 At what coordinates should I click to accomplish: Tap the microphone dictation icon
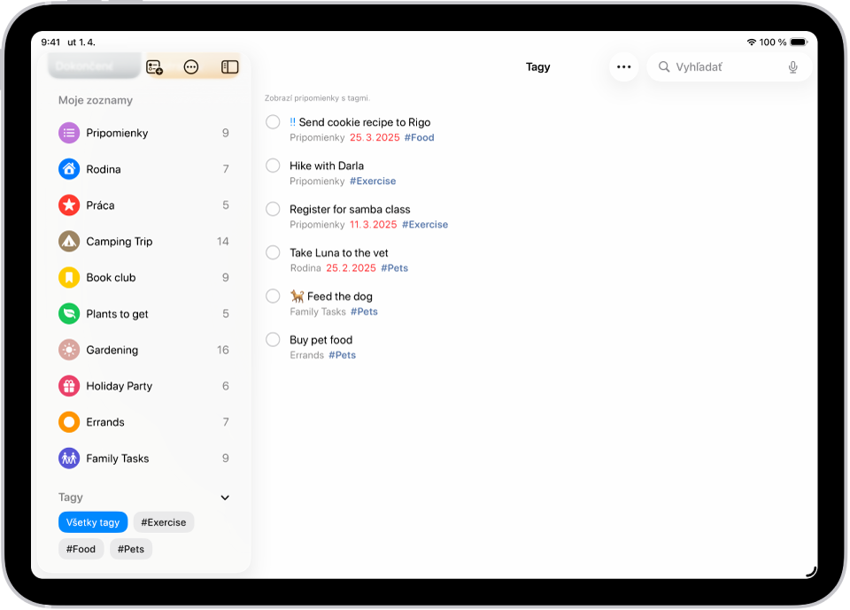[792, 67]
